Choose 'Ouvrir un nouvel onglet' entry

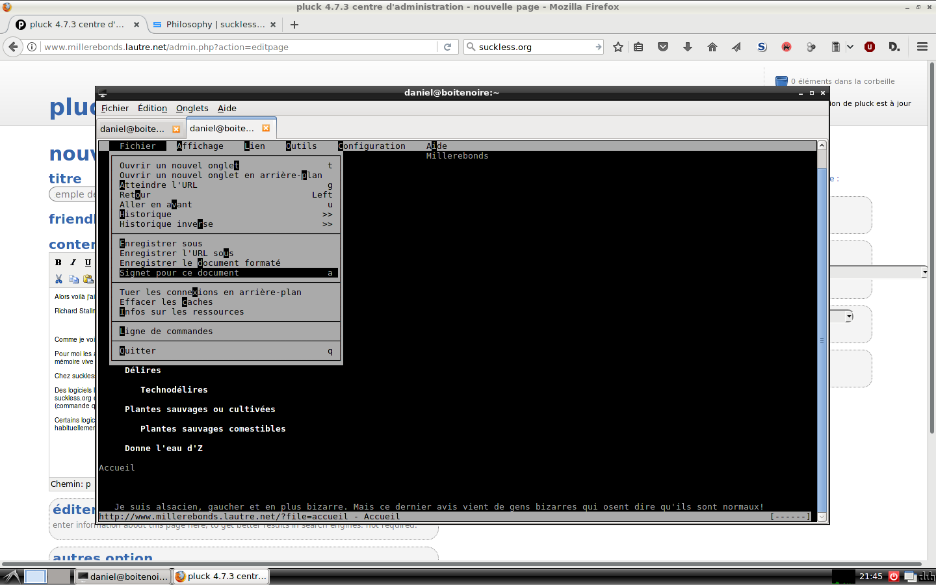click(226, 166)
